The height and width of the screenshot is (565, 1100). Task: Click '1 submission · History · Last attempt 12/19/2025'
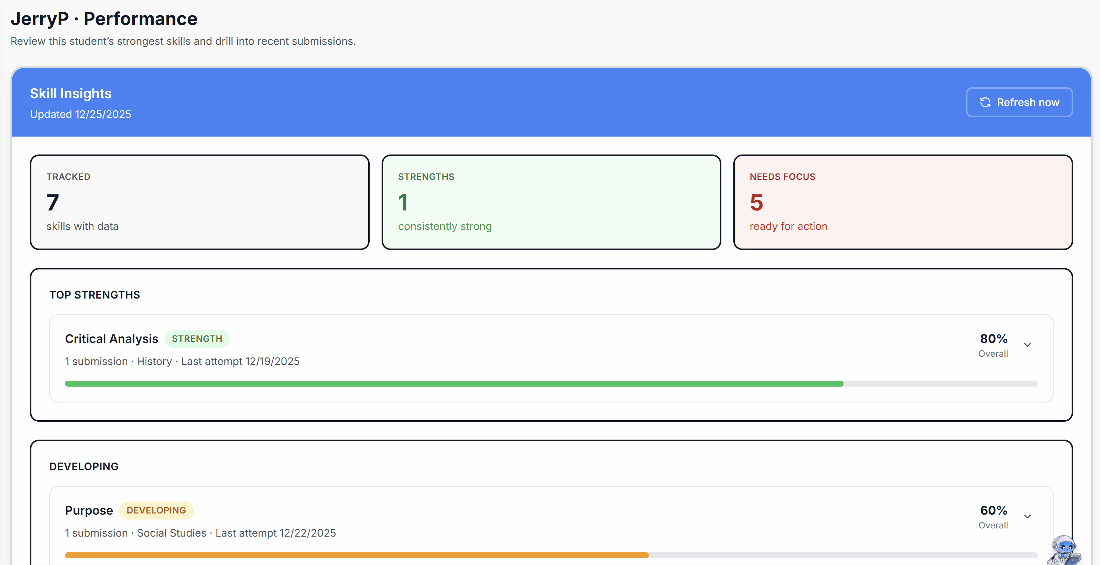[182, 362]
